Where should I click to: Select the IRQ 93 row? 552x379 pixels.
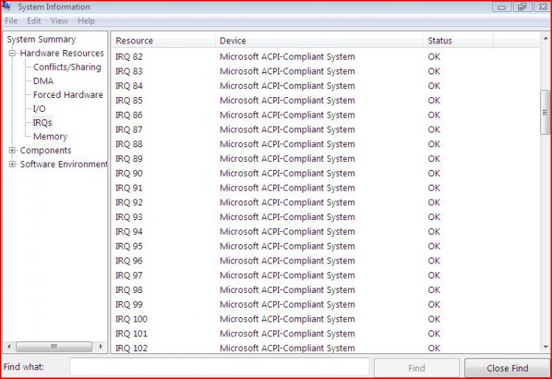(325, 217)
